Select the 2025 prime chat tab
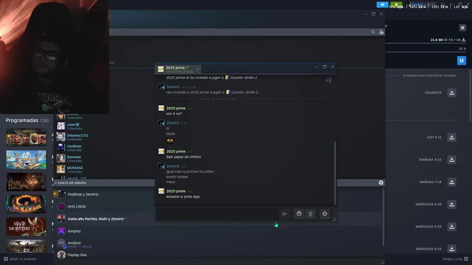Image resolution: width=472 pixels, height=265 pixels. coord(179,69)
